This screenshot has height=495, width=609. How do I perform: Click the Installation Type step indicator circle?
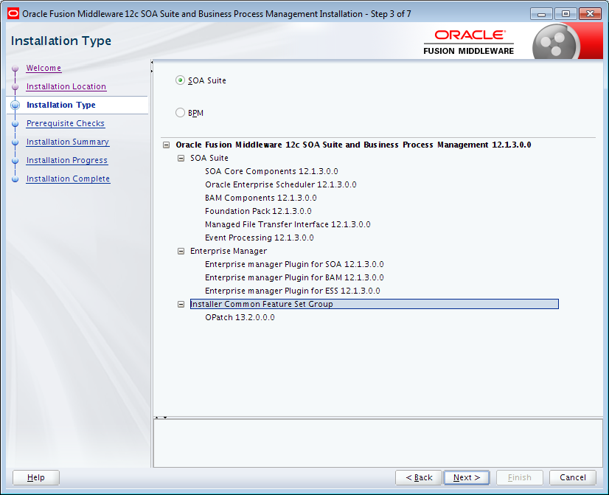pos(15,105)
